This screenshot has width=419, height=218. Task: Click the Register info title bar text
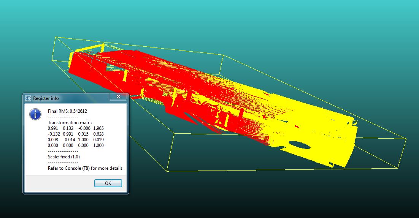coord(46,98)
